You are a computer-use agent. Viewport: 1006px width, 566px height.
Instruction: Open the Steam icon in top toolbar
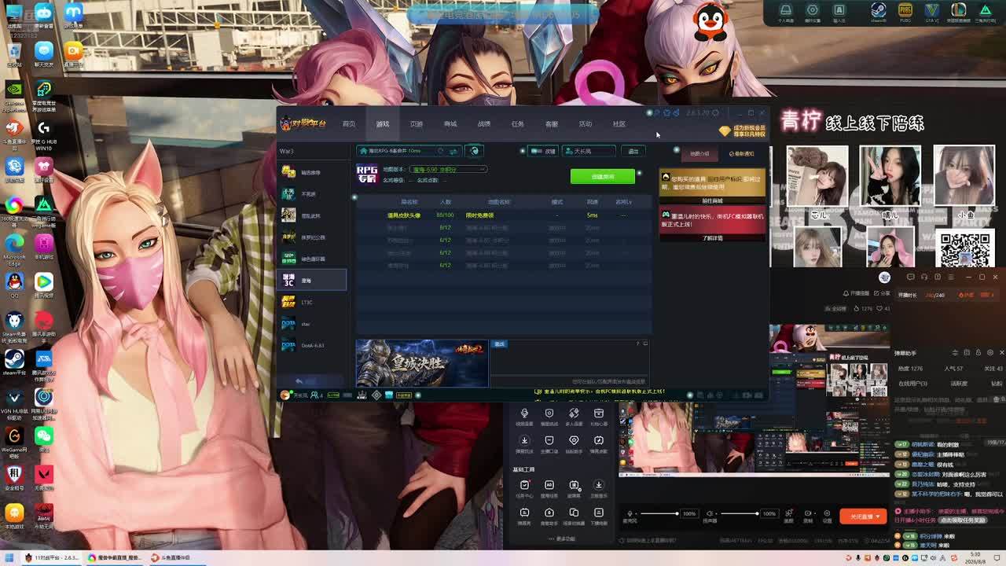(878, 11)
